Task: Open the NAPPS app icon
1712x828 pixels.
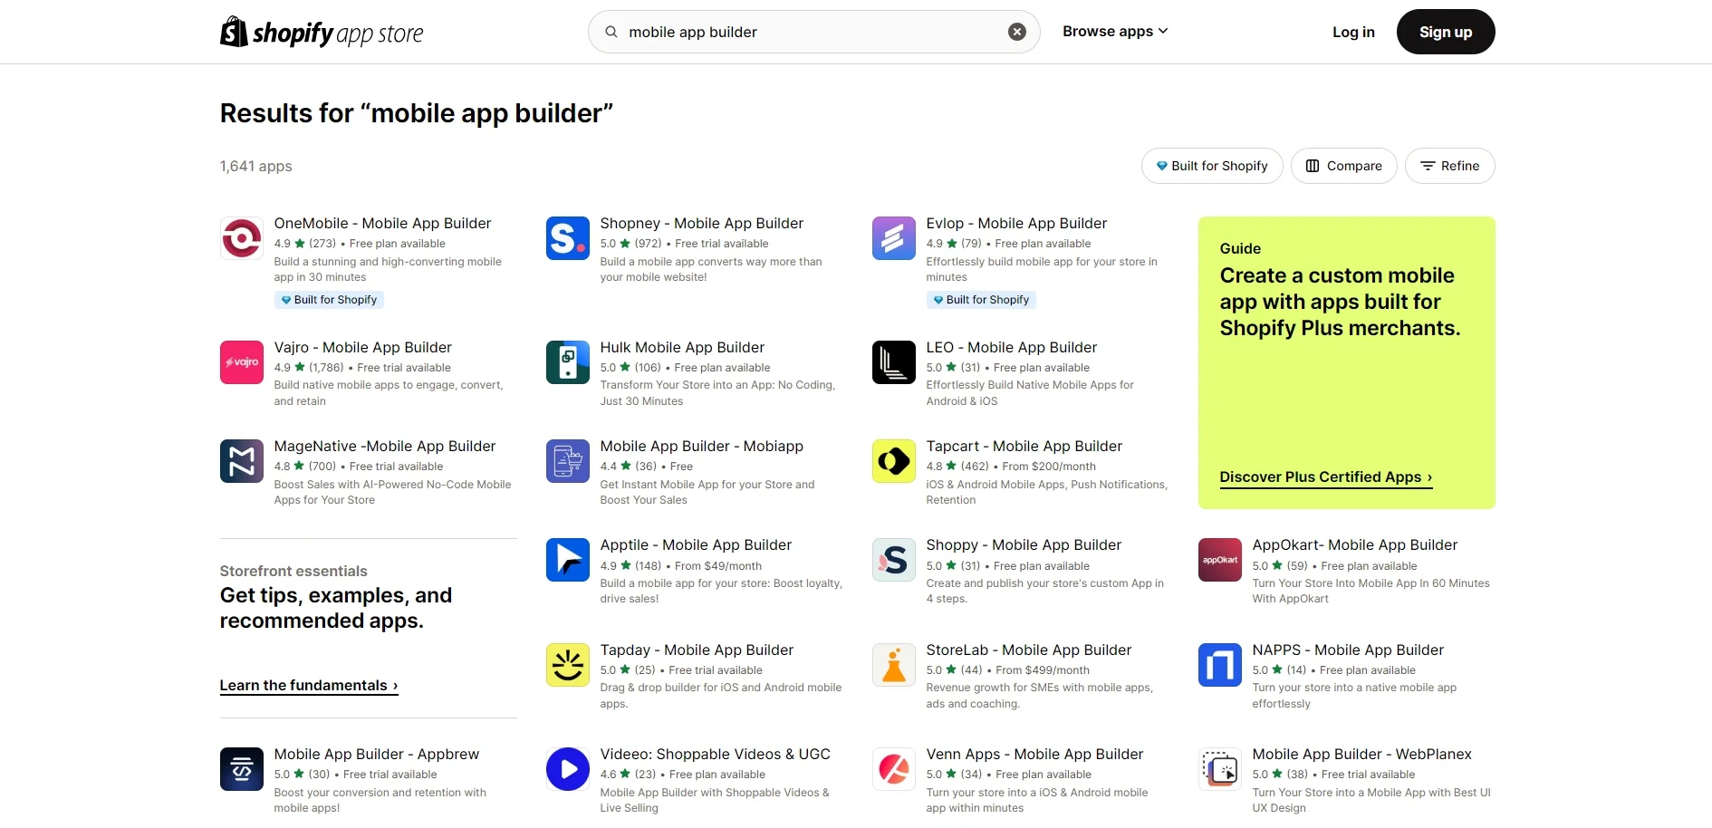Action: pos(1220,665)
